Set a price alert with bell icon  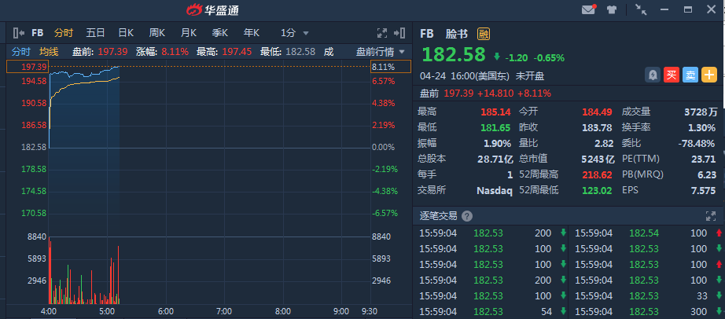[x=652, y=75]
